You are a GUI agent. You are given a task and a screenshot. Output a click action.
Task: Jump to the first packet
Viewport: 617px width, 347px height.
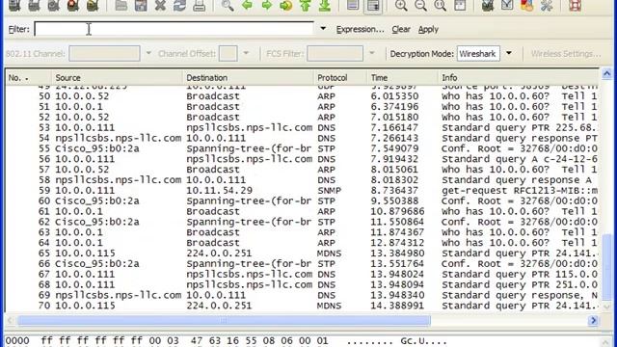coord(306,5)
